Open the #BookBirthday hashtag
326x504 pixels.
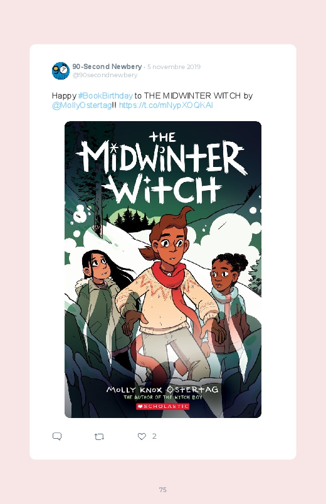[x=105, y=96]
